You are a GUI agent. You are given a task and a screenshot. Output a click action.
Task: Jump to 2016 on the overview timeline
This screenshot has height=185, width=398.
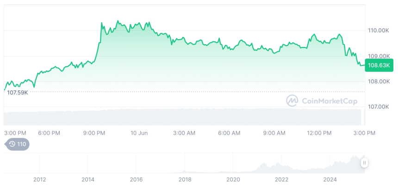(x=136, y=179)
